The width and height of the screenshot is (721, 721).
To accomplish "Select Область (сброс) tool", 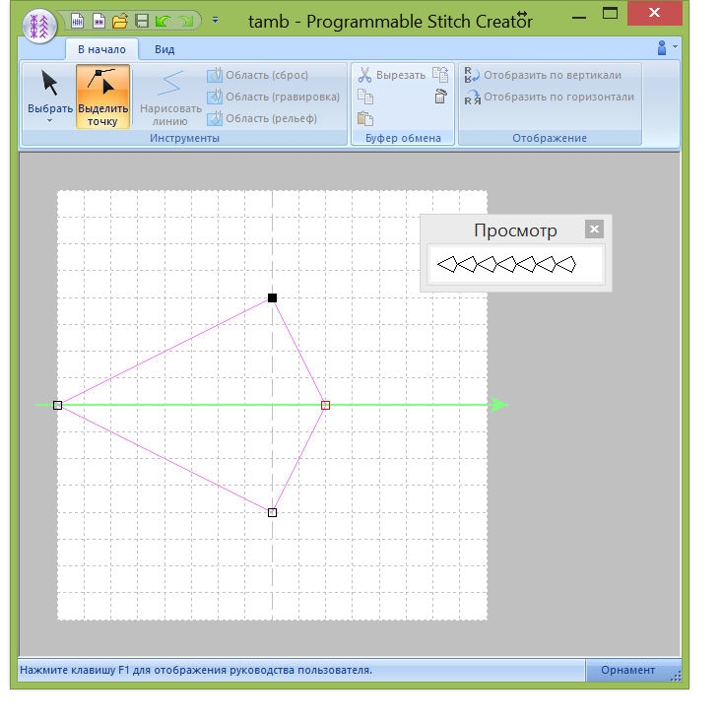I will coord(257,75).
